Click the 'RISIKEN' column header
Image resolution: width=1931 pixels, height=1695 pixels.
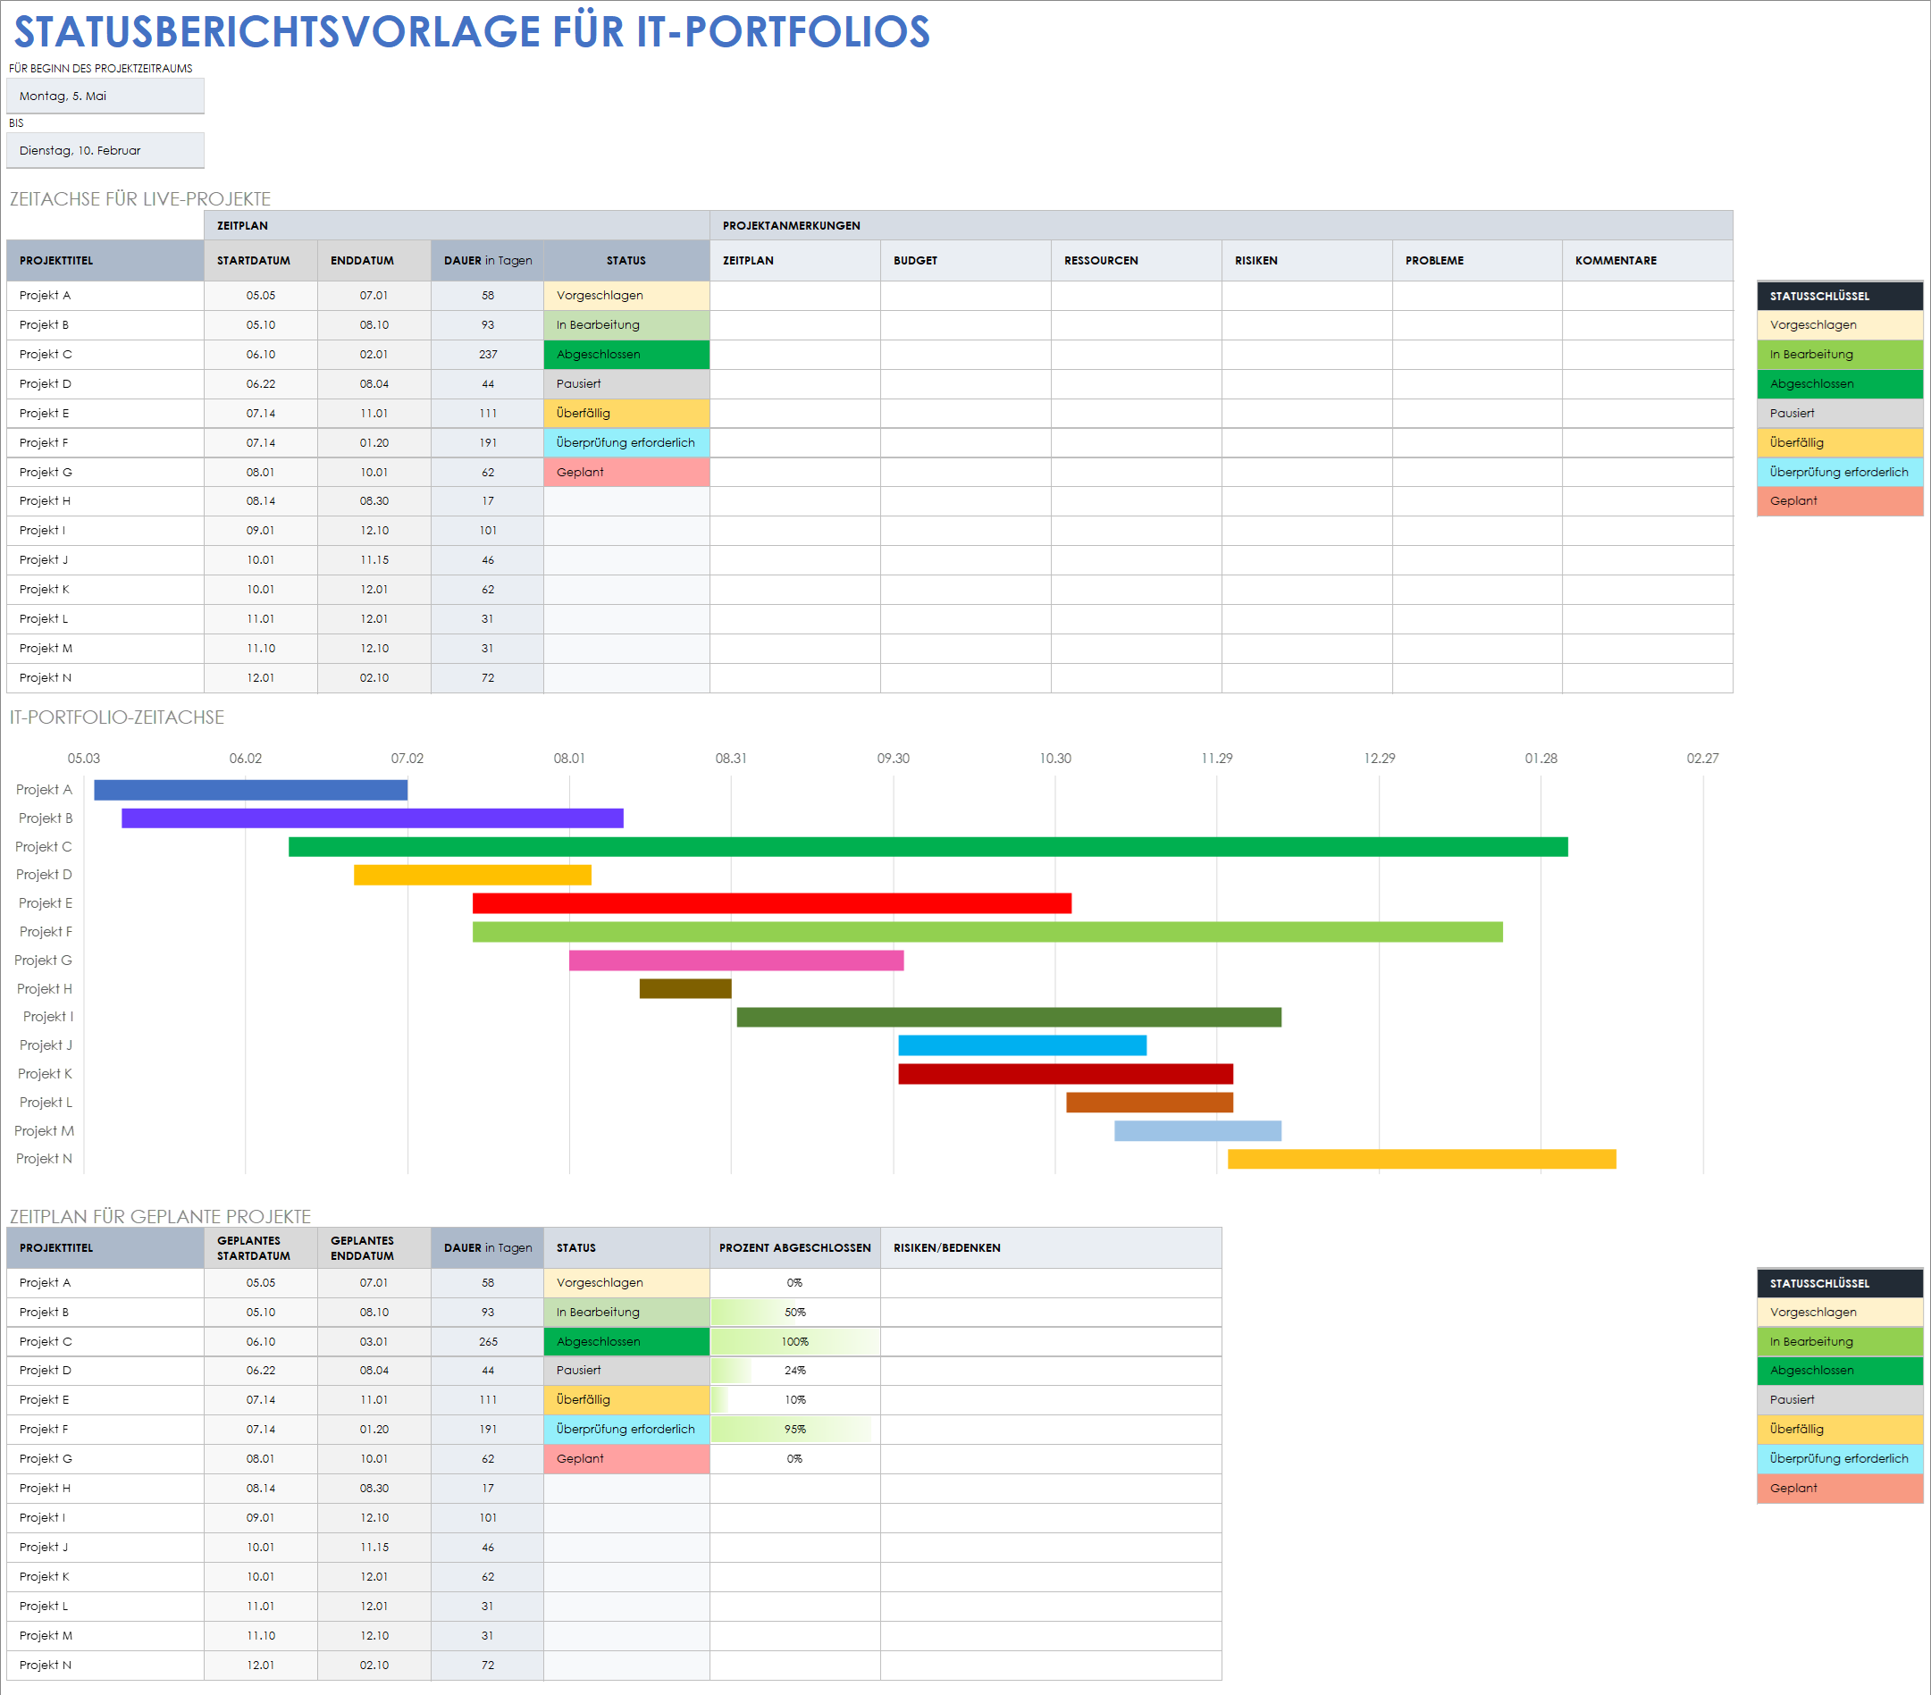tap(1306, 261)
